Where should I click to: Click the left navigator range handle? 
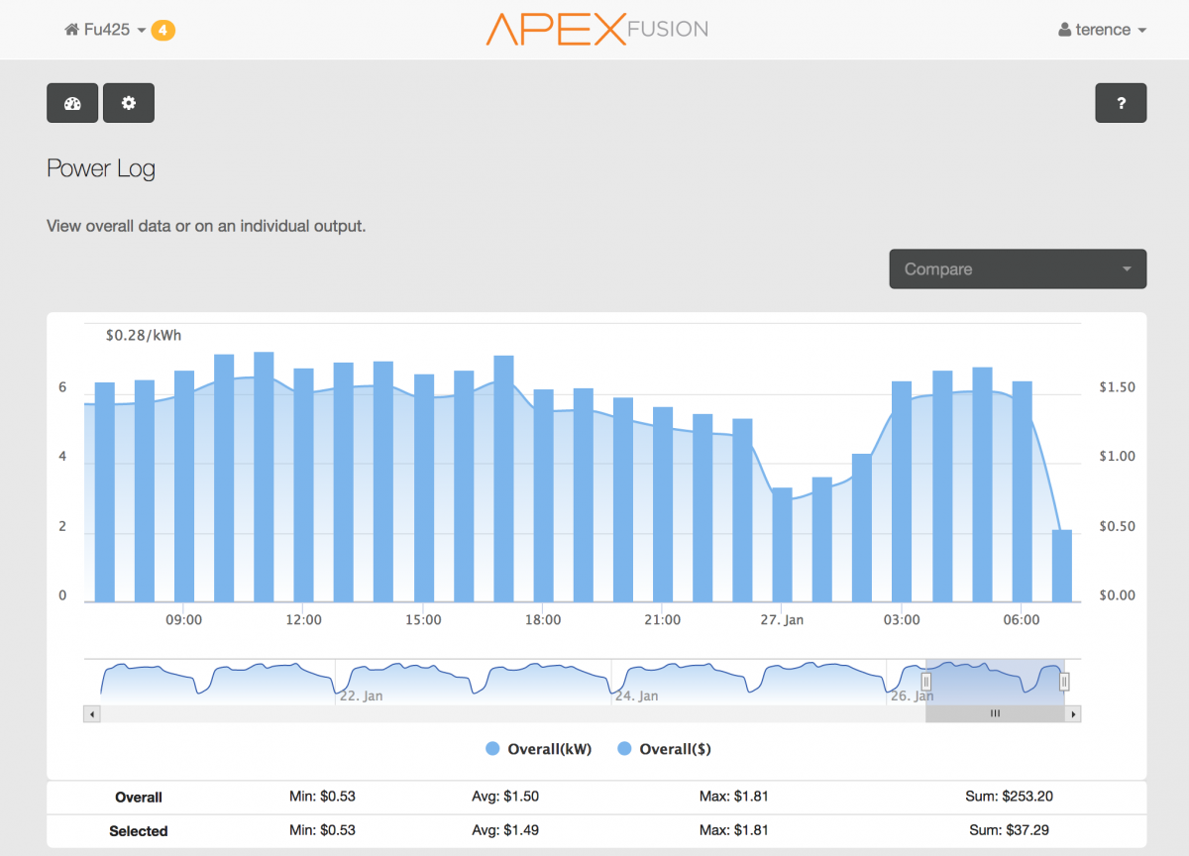pos(926,682)
